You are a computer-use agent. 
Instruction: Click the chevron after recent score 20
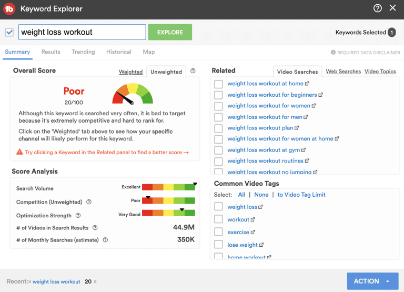point(95,281)
